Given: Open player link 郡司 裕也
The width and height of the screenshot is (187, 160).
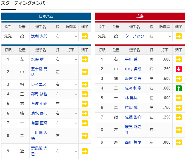Looking at the screenshot, I should tap(39, 94).
